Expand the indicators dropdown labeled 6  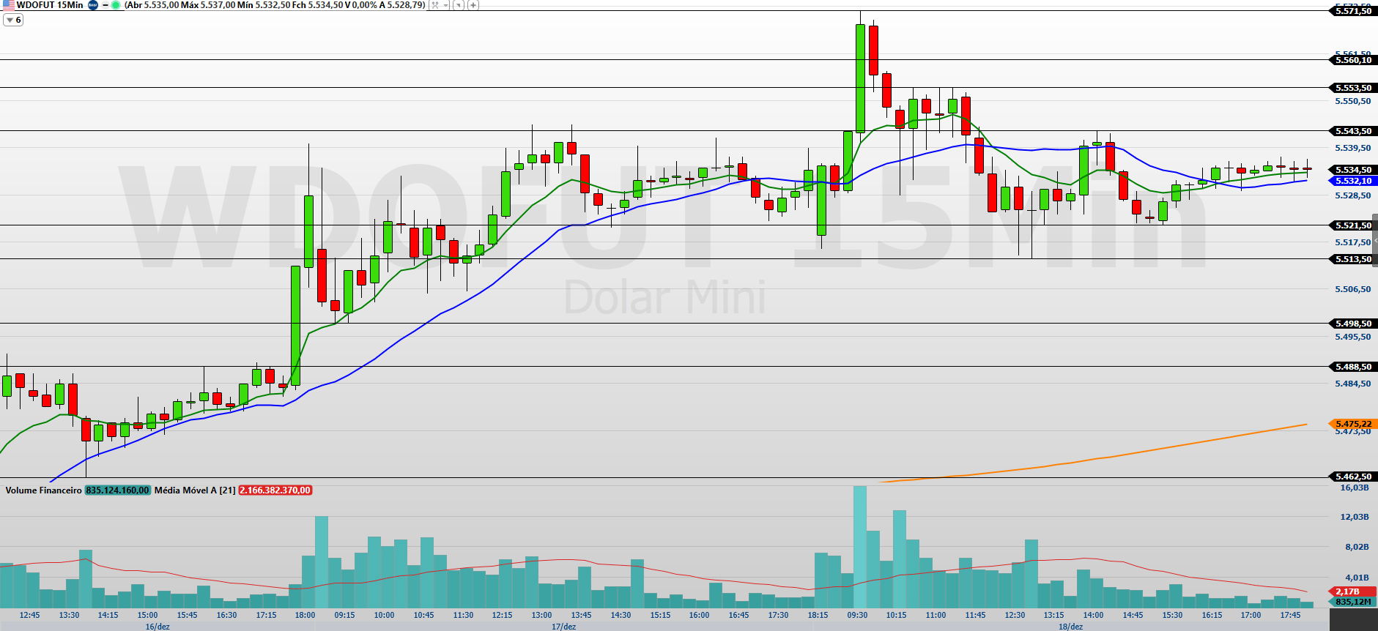pos(13,20)
